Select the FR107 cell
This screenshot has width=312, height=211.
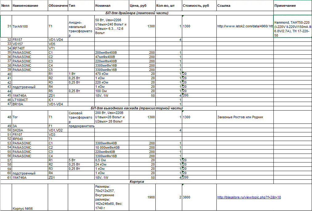[30, 135]
